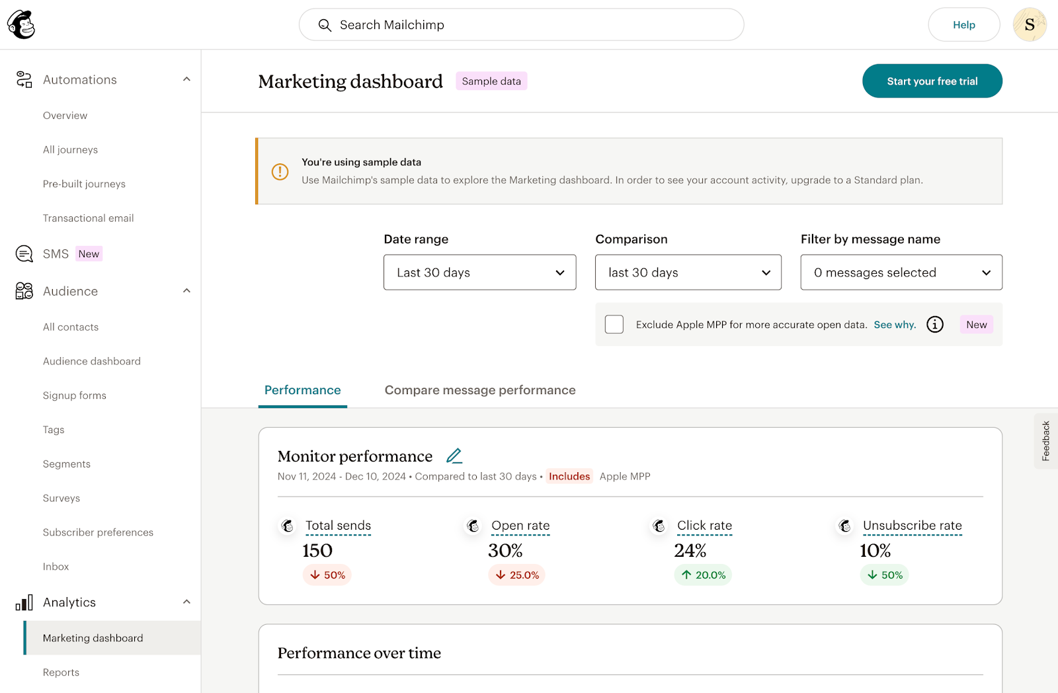Click Start your free trial
The width and height of the screenshot is (1058, 693).
tap(932, 81)
